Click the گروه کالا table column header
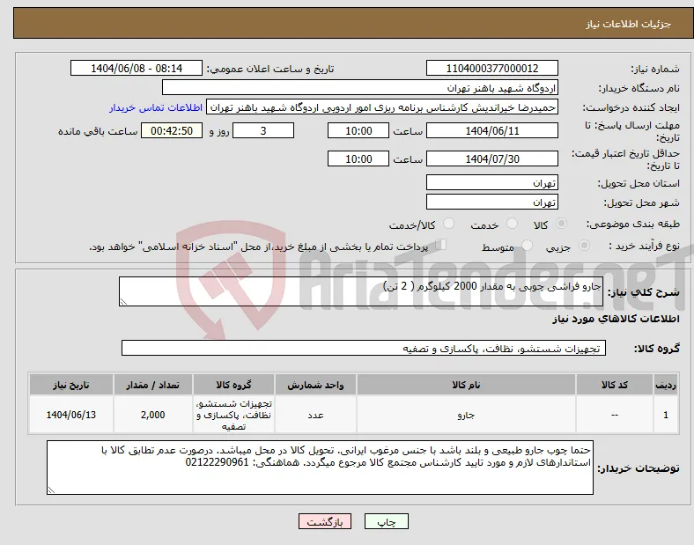Image resolution: width=694 pixels, height=545 pixels. pos(233,385)
